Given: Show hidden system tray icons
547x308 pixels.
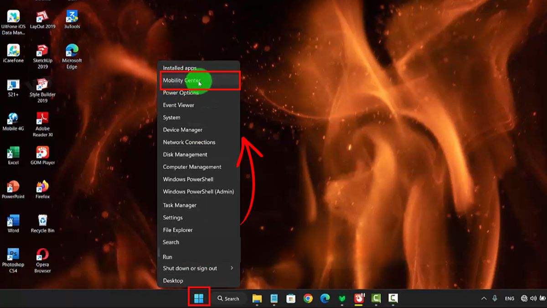Looking at the screenshot, I should point(484,298).
